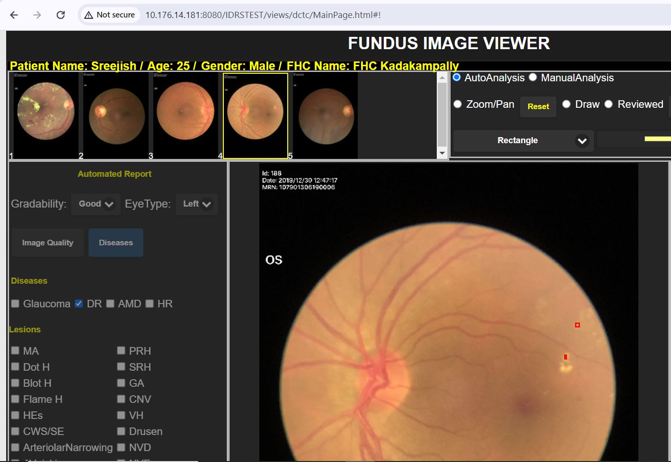Tick the CNV lesion checkbox

[121, 399]
